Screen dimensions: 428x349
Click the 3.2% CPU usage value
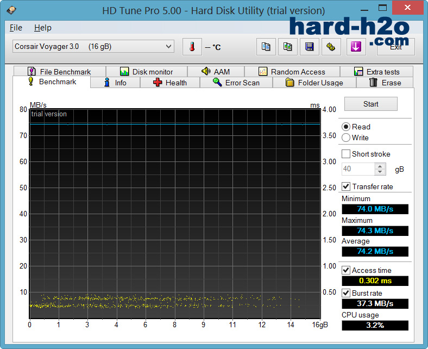tap(375, 325)
